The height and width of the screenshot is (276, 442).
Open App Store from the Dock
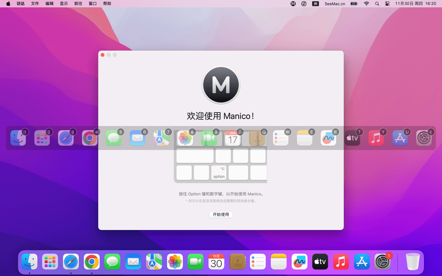[x=362, y=262]
